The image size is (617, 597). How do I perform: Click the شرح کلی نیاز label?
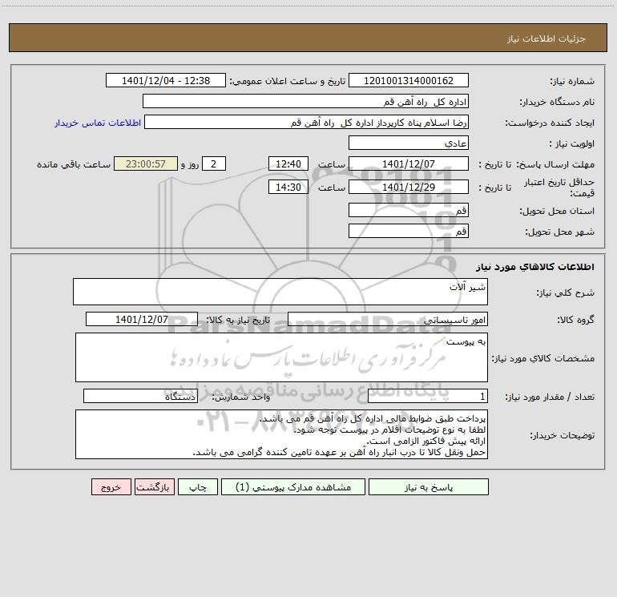[x=566, y=292]
